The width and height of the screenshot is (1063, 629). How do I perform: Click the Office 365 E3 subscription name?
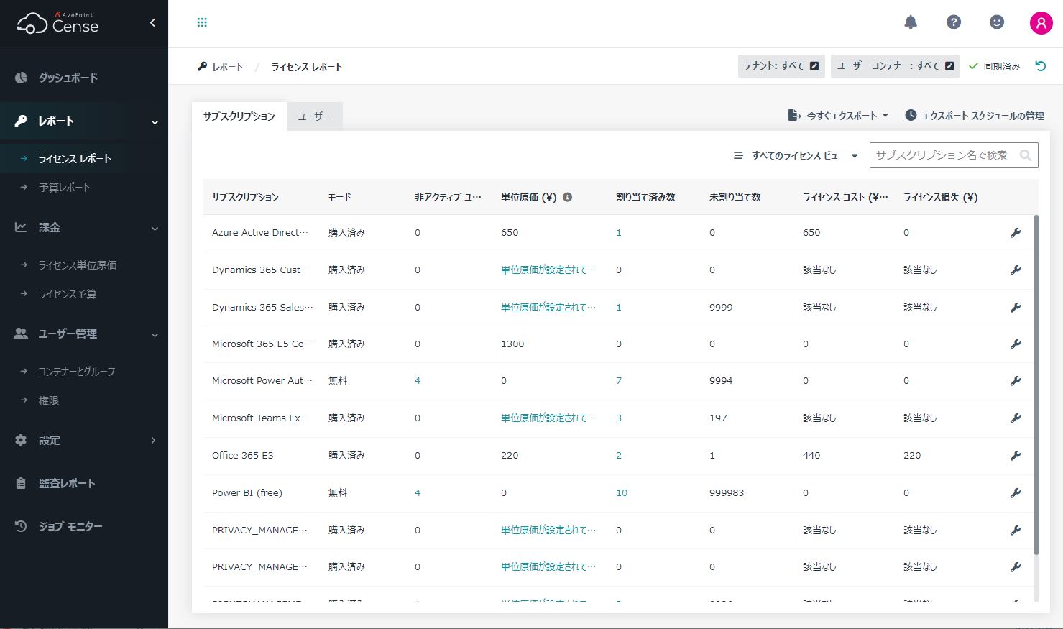pos(243,456)
